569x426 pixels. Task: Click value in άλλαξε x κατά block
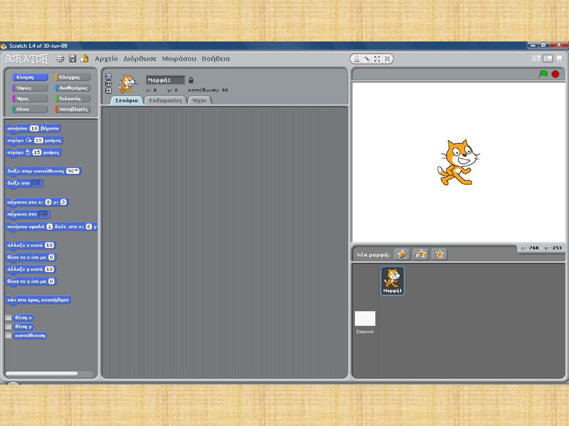pyautogui.click(x=49, y=245)
